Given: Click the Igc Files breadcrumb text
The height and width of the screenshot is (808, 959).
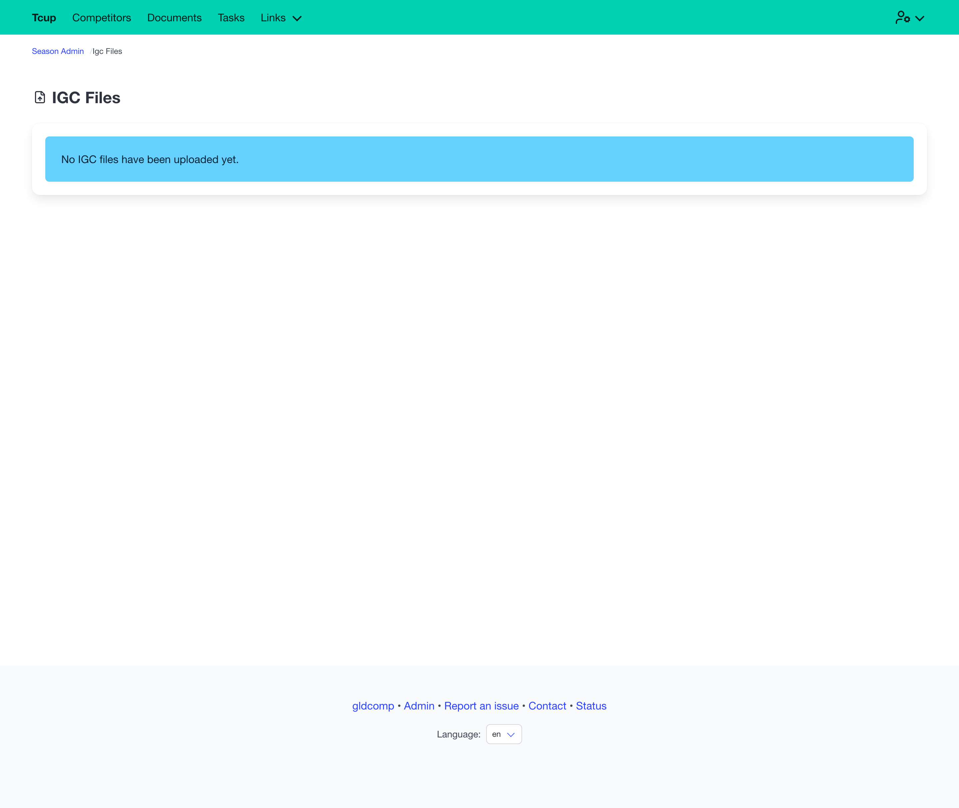Looking at the screenshot, I should [x=107, y=51].
